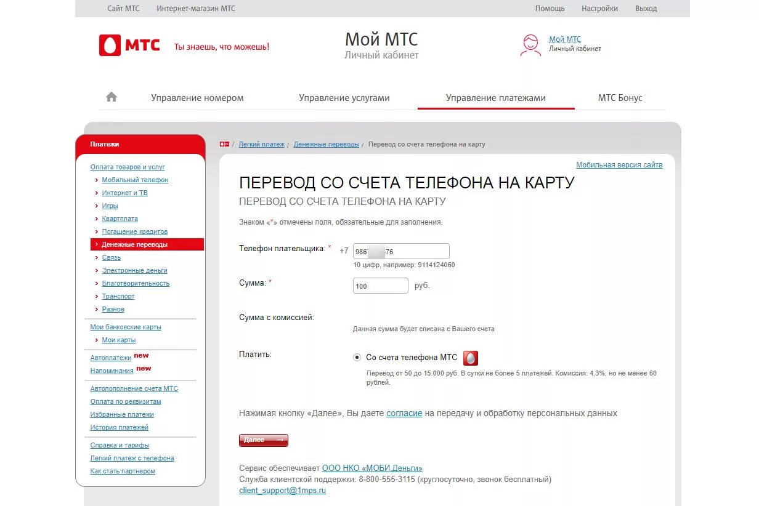Click 'Сайт МТС' in top bar

(x=123, y=9)
